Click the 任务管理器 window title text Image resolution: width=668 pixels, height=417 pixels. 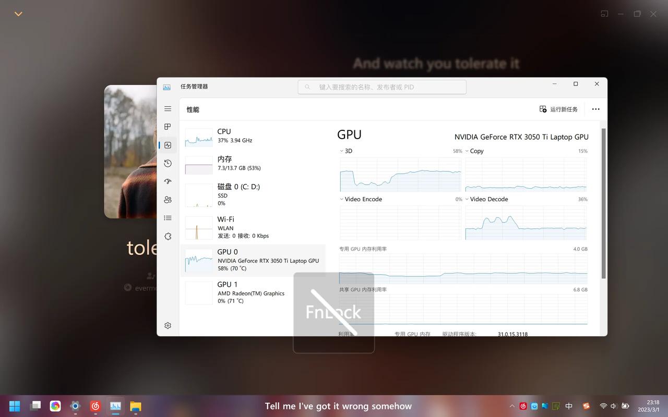(194, 87)
